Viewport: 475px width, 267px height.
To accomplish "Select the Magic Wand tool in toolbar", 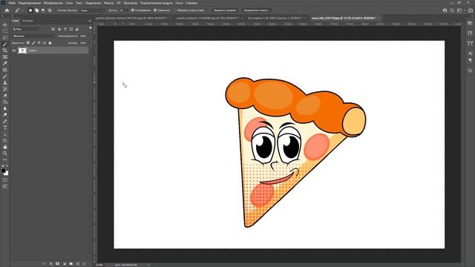I will coord(5,44).
